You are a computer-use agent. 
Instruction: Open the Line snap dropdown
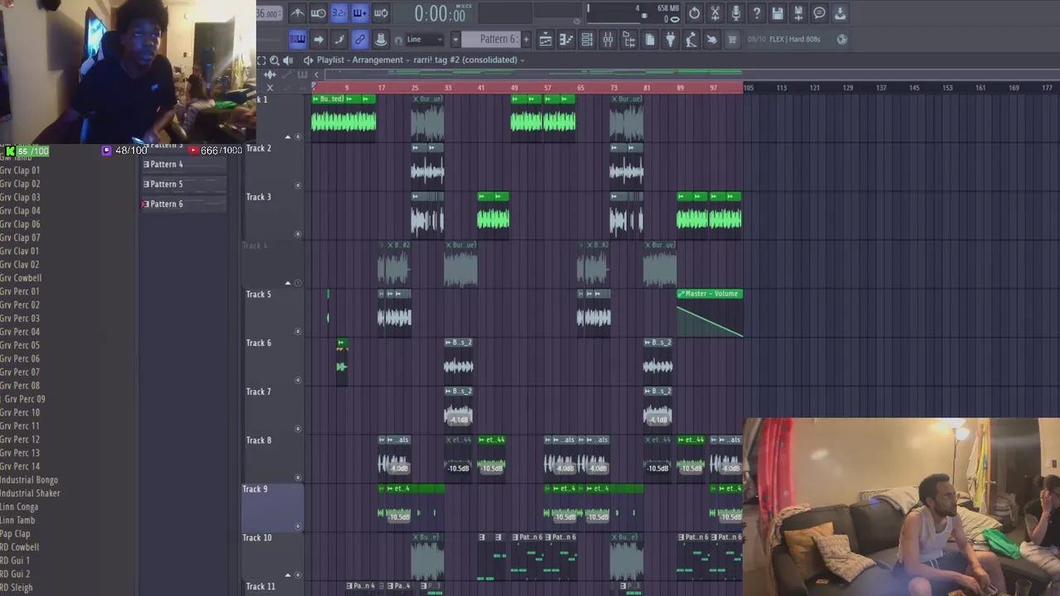pyautogui.click(x=425, y=39)
